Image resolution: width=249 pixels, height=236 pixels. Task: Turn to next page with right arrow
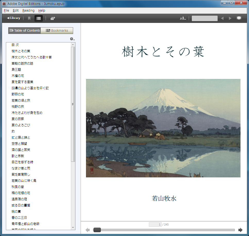click(241, 230)
